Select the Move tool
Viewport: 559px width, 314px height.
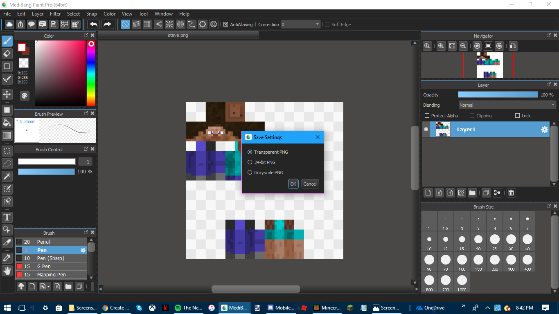click(x=7, y=94)
